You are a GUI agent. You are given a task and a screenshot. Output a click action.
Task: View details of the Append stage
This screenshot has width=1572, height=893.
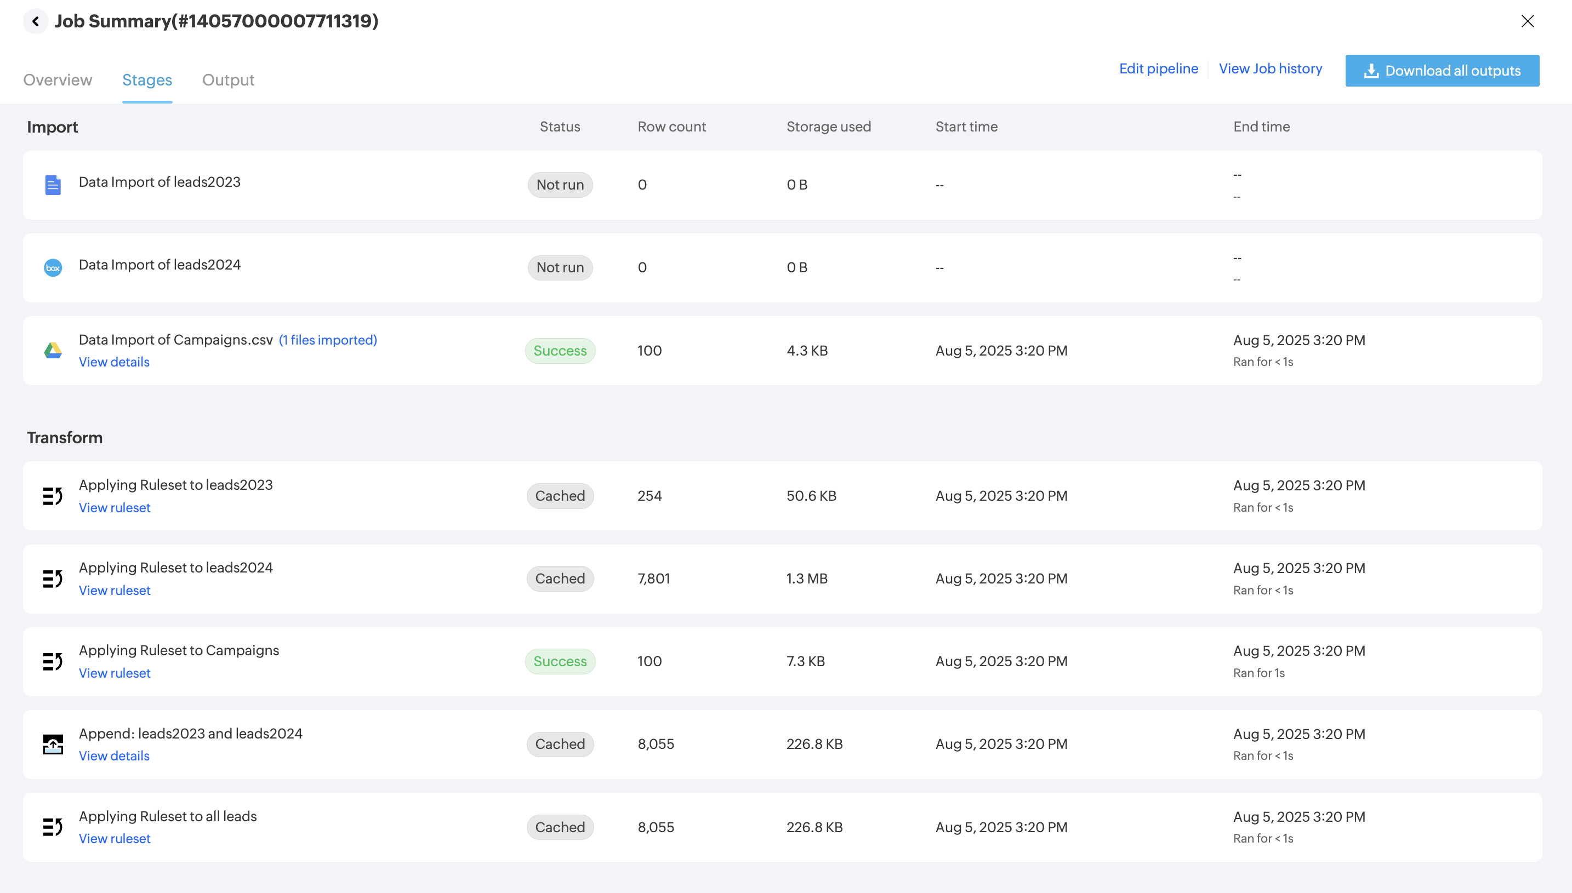[x=114, y=755]
